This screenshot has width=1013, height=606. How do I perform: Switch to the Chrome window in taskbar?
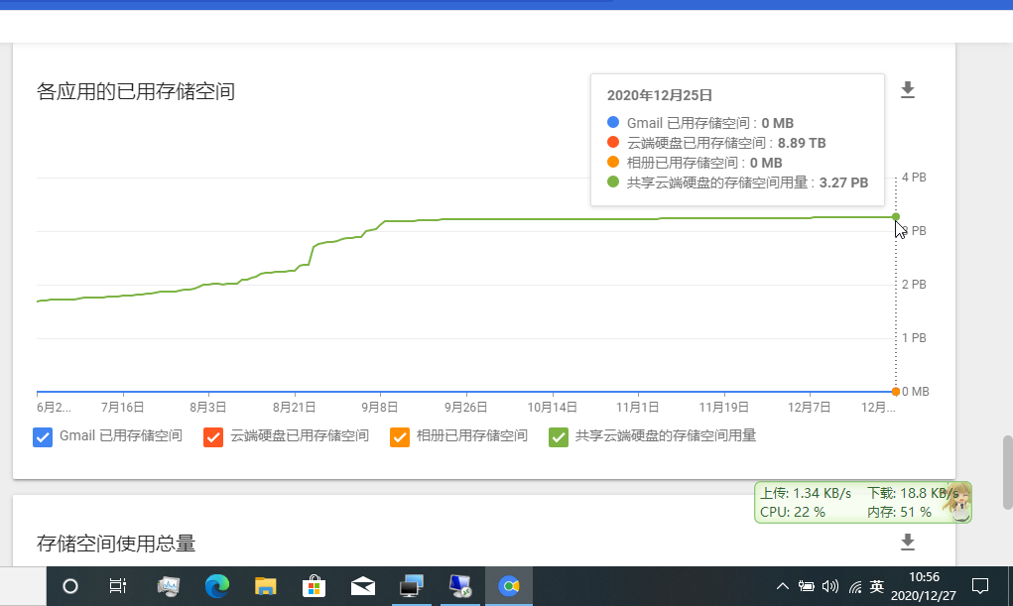pos(508,586)
